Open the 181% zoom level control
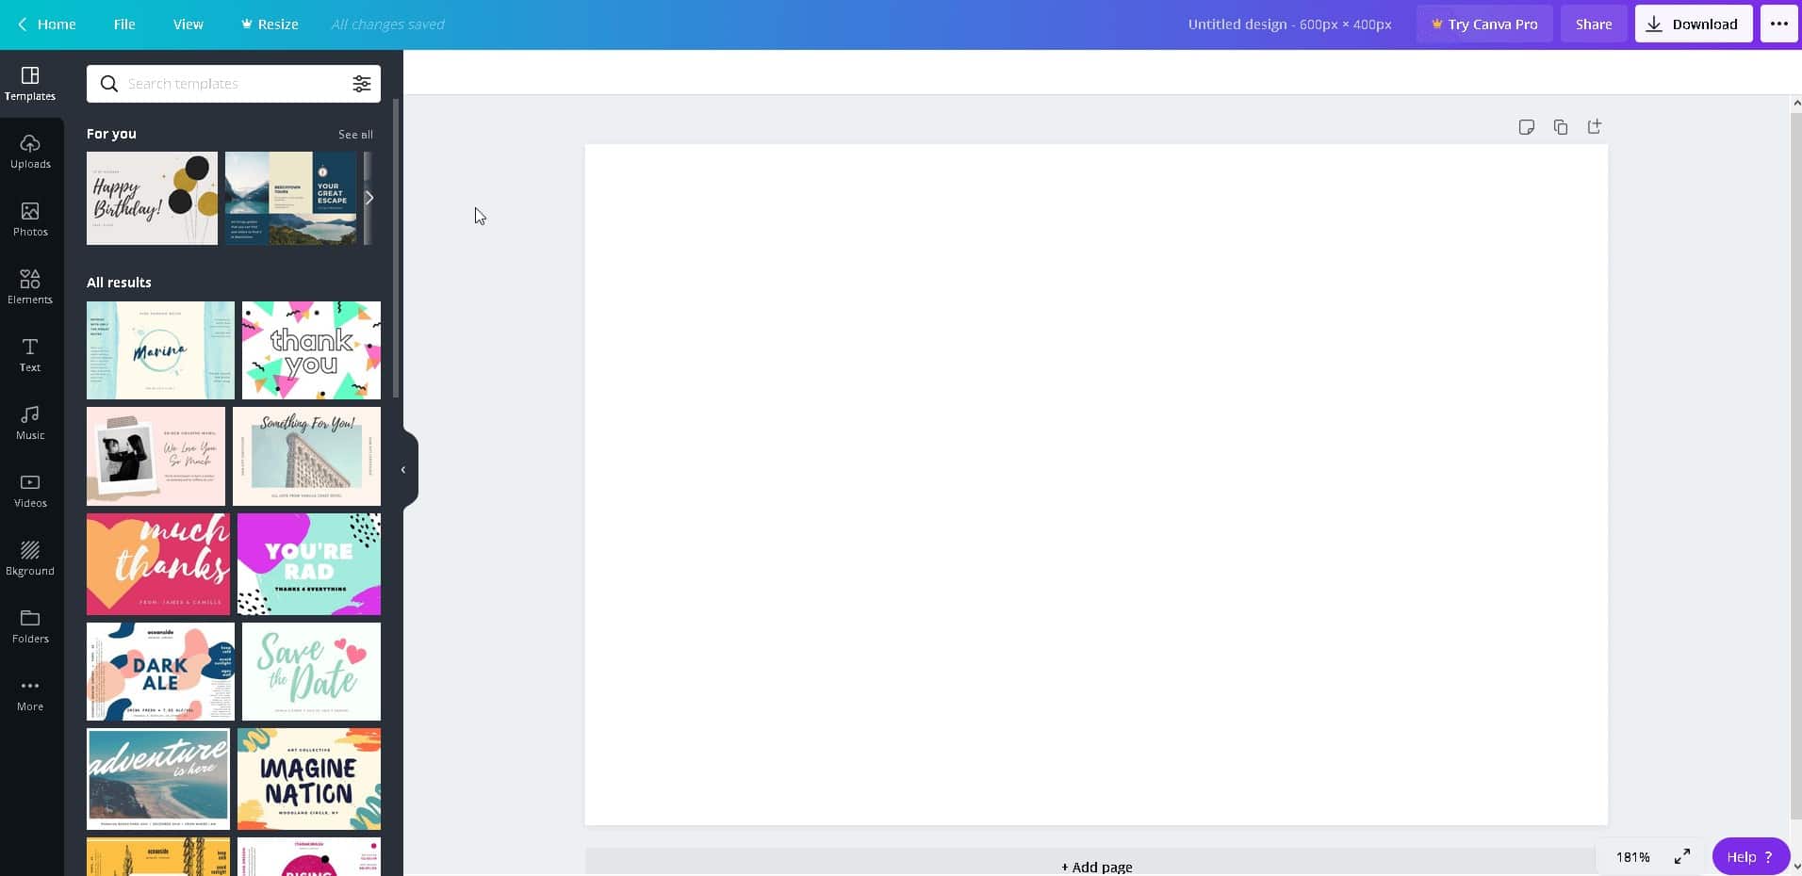1802x876 pixels. (1633, 857)
